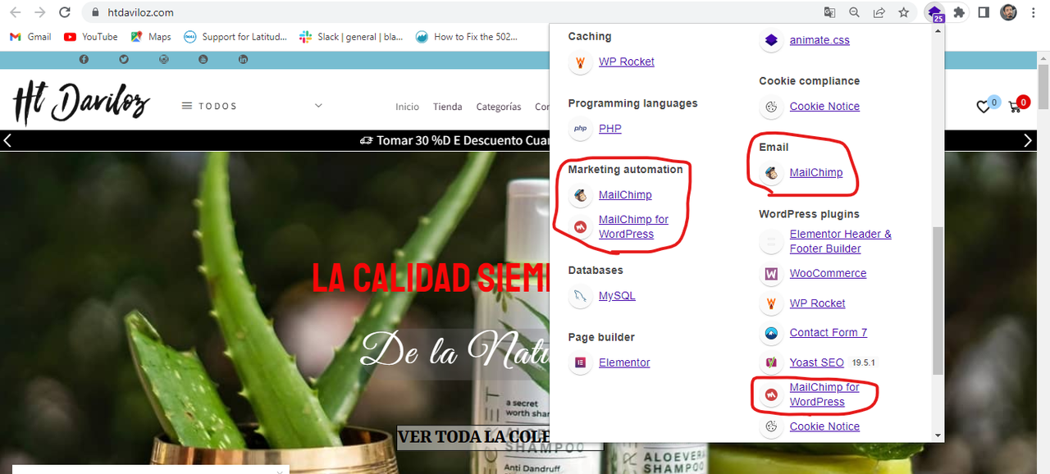The width and height of the screenshot is (1050, 474).
Task: Open the PHP link under Programming languages
Action: (x=610, y=129)
